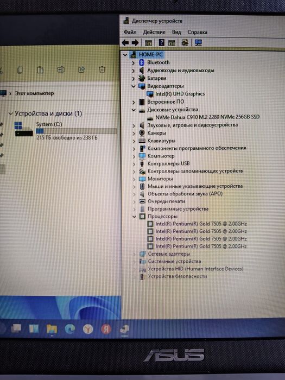This screenshot has width=285, height=380.
Task: Click the printer icon beside Очереди печати
Action: tap(142, 201)
